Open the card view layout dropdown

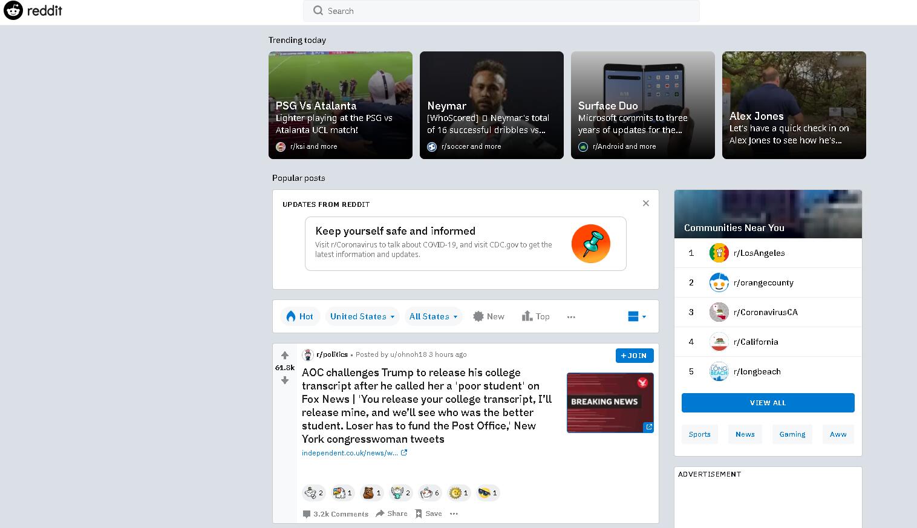pyautogui.click(x=637, y=316)
